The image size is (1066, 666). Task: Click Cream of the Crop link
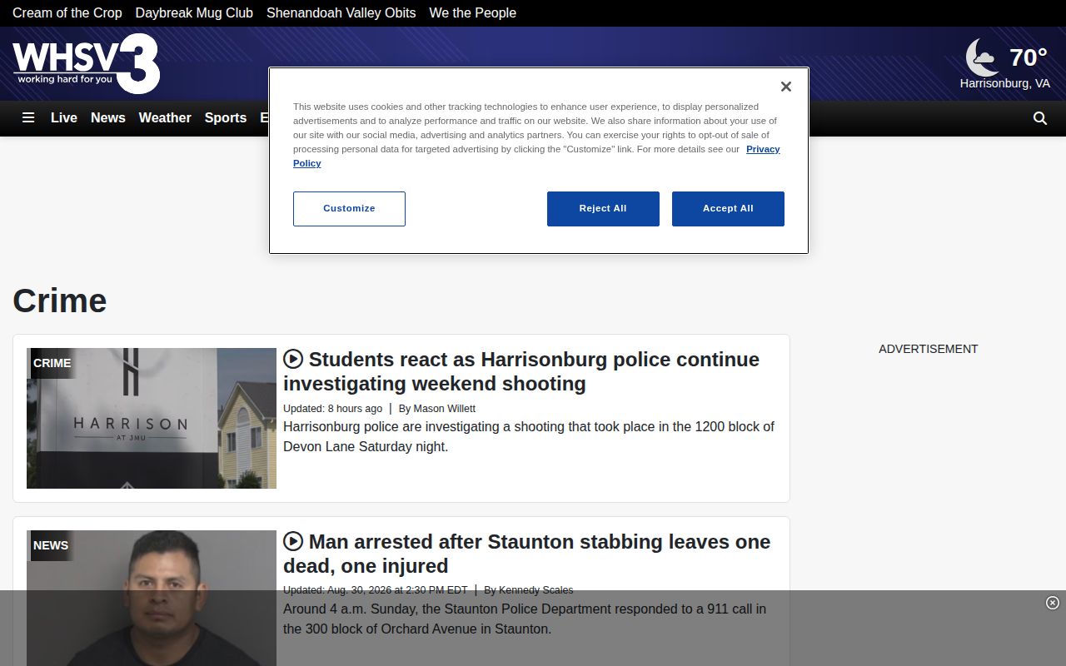[x=67, y=13]
